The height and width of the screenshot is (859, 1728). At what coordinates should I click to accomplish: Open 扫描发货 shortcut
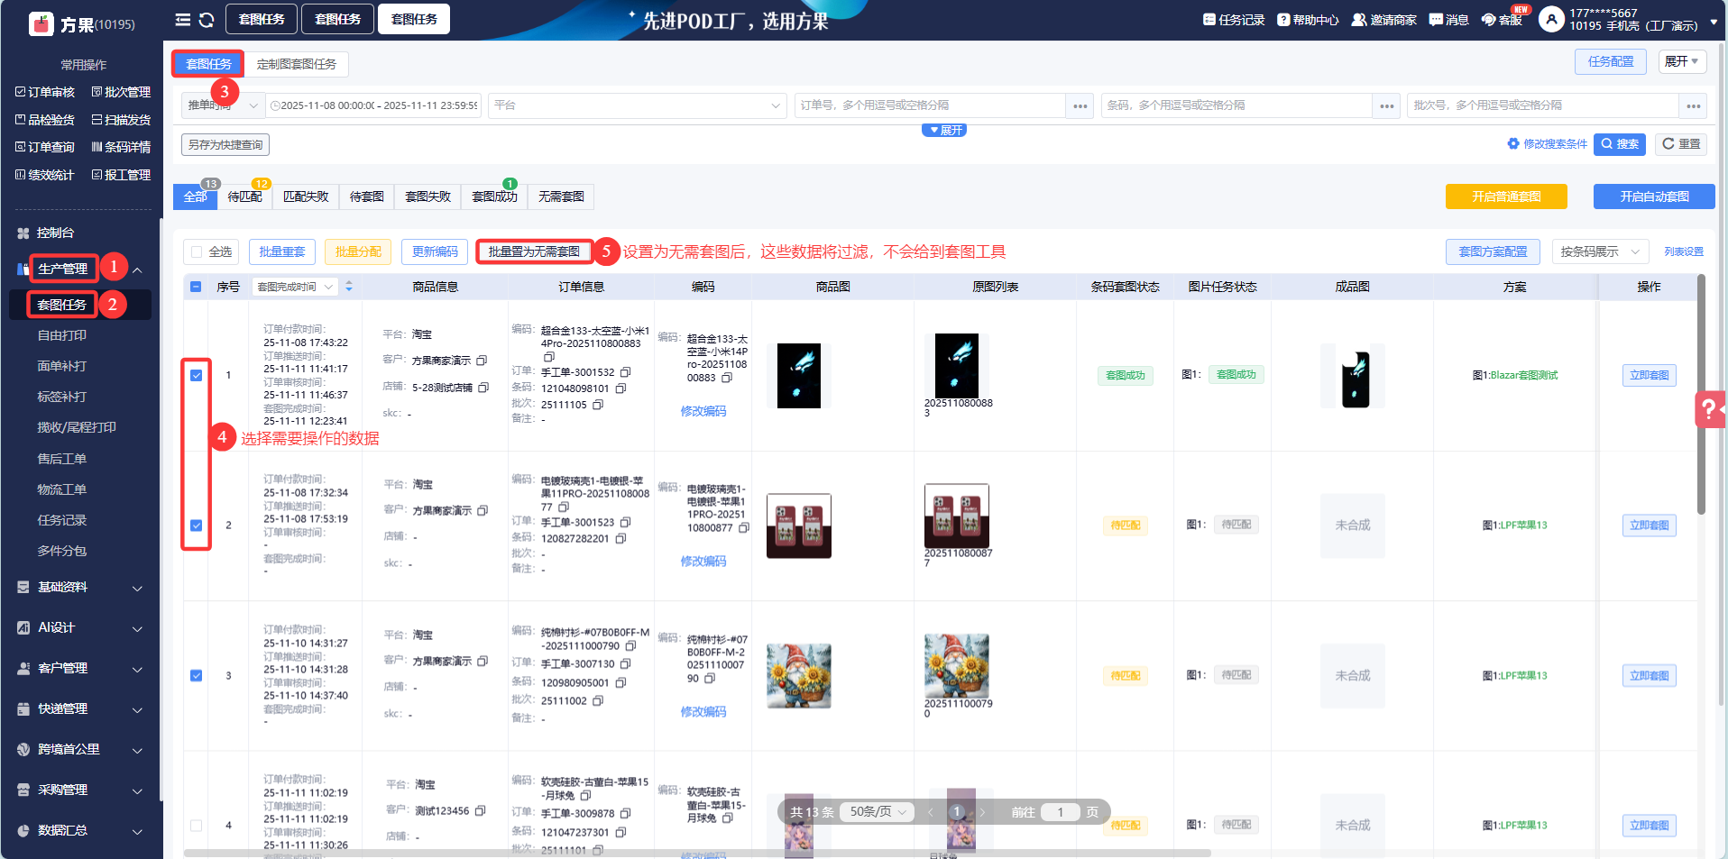[x=121, y=120]
